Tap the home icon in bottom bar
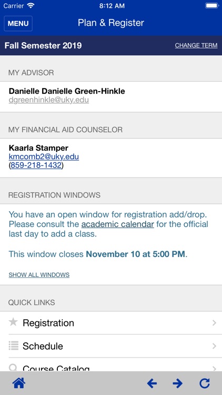Screen dimensions: 222x395 tap(19, 383)
